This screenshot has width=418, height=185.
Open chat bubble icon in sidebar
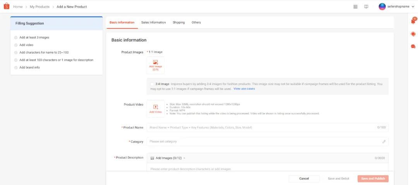(413, 46)
